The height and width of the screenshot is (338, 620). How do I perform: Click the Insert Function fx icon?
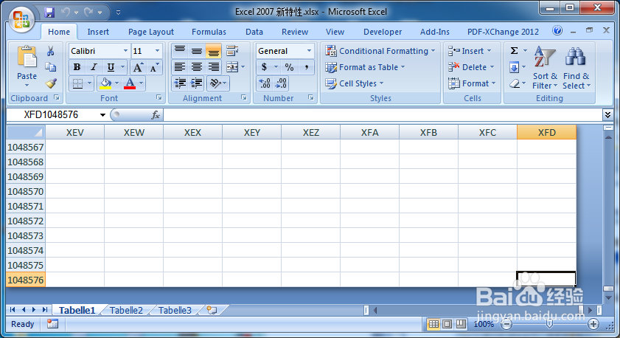tap(156, 115)
